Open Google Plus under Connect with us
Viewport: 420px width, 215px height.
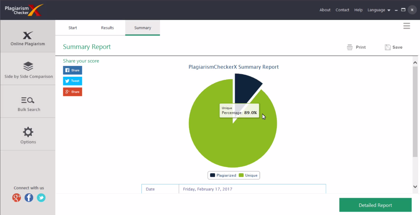click(16, 198)
